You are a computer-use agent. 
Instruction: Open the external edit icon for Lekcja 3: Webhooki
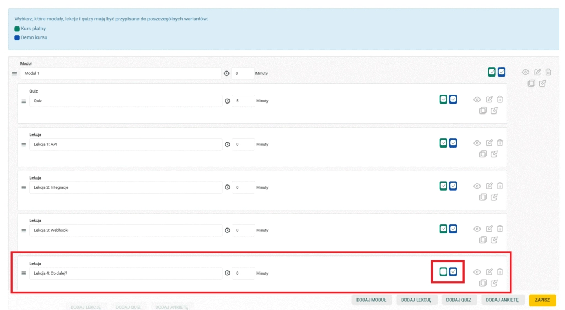pyautogui.click(x=494, y=240)
